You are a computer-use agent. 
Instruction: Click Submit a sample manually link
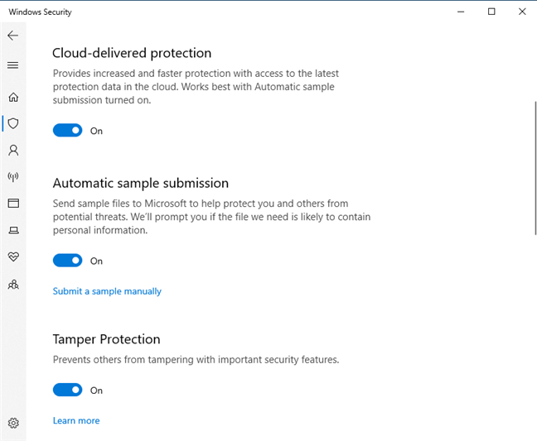(x=107, y=291)
